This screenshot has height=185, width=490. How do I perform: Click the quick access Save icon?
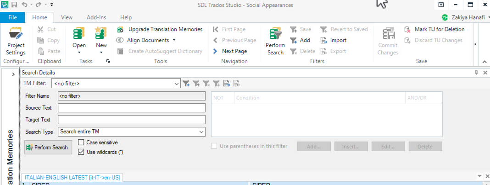click(14, 5)
